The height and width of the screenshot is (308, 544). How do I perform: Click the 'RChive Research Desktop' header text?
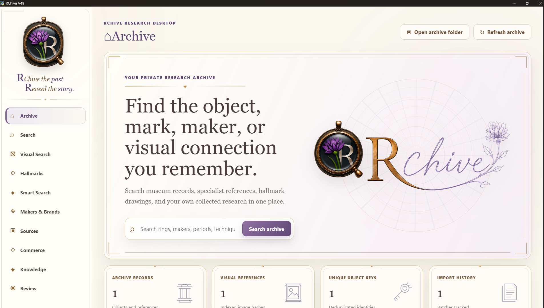[140, 23]
